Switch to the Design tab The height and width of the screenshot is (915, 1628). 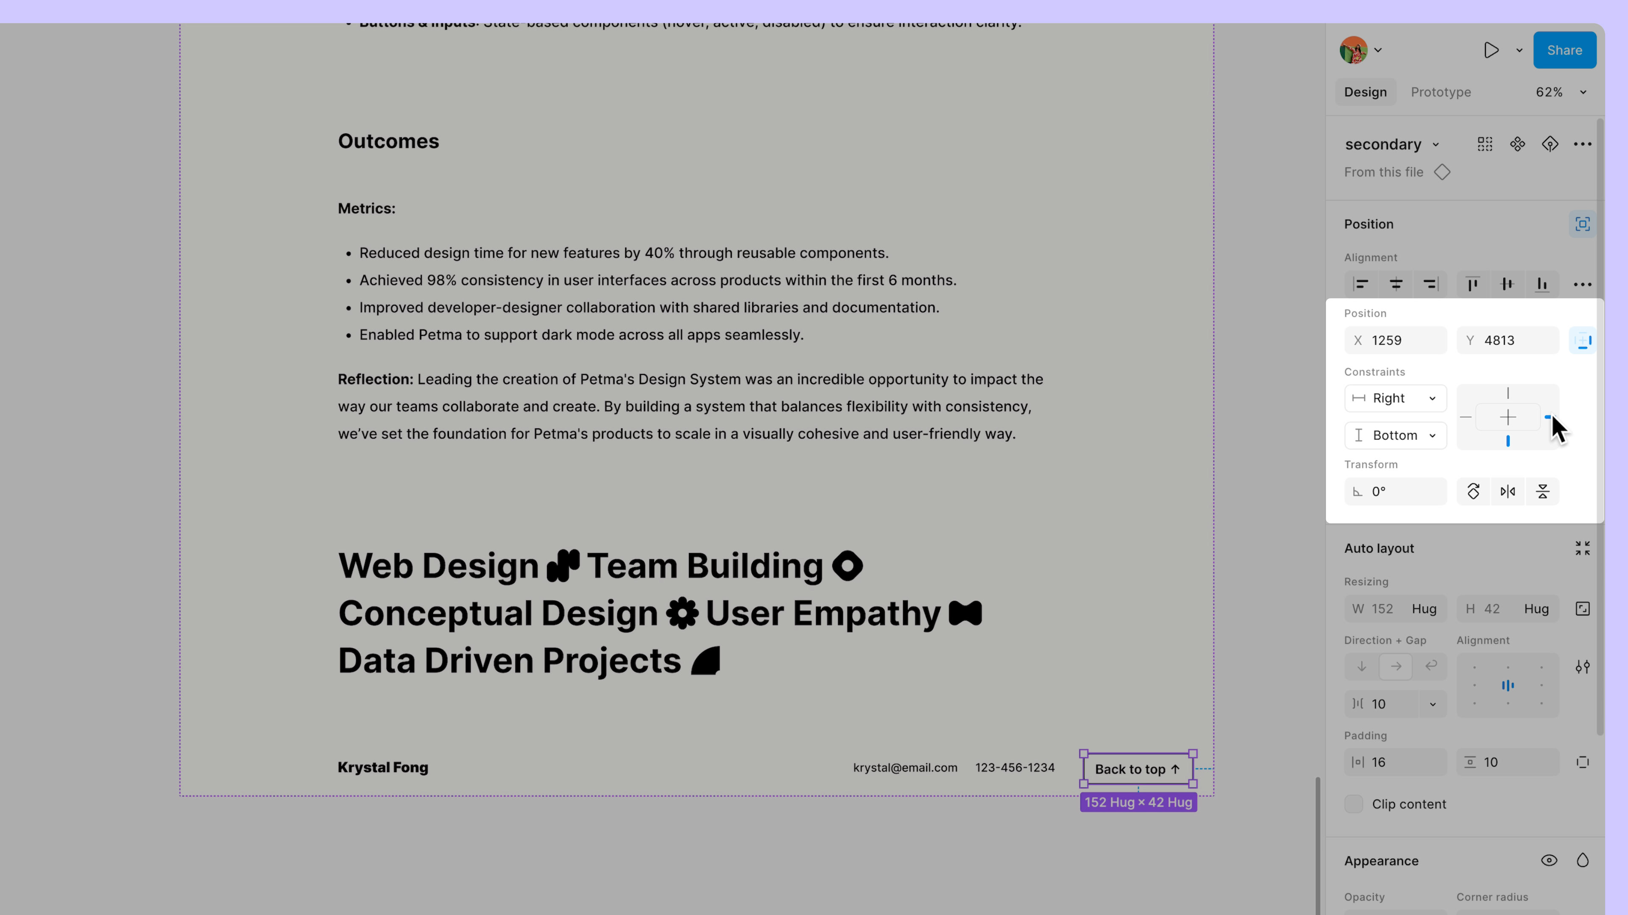click(1365, 92)
